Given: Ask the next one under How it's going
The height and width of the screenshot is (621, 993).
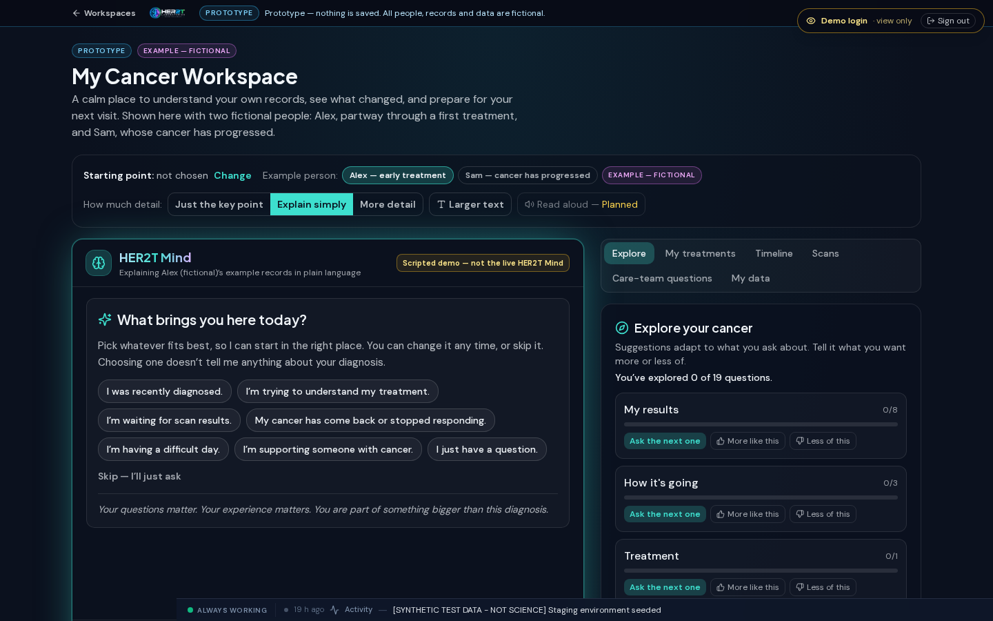Looking at the screenshot, I should coord(665,514).
